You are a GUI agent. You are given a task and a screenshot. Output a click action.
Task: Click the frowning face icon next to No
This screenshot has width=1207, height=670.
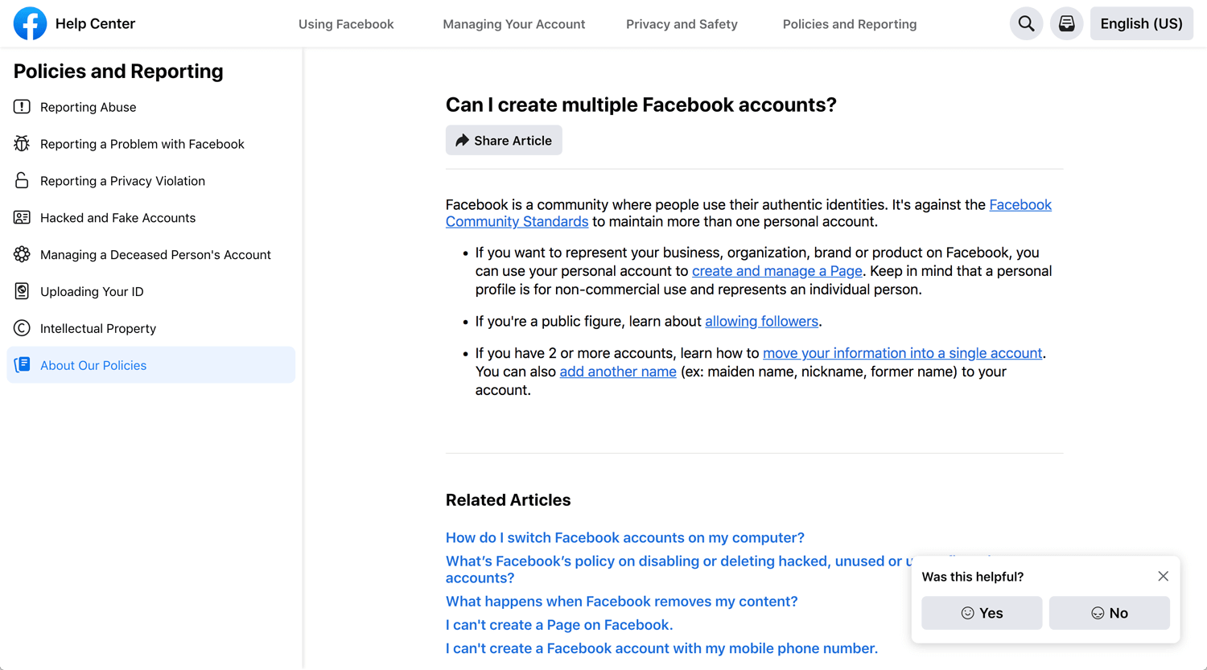coord(1098,613)
